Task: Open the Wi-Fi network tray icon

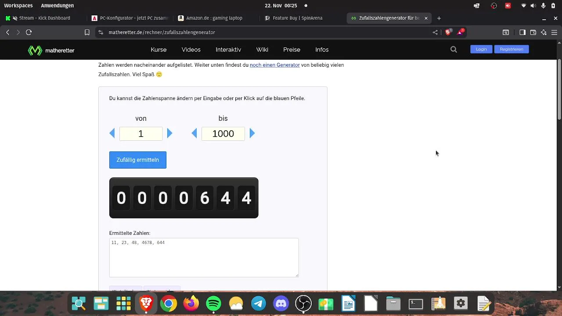Action: click(523, 6)
